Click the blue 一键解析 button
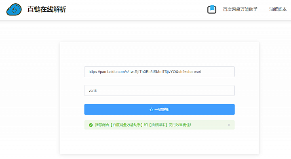 pyautogui.click(x=159, y=109)
